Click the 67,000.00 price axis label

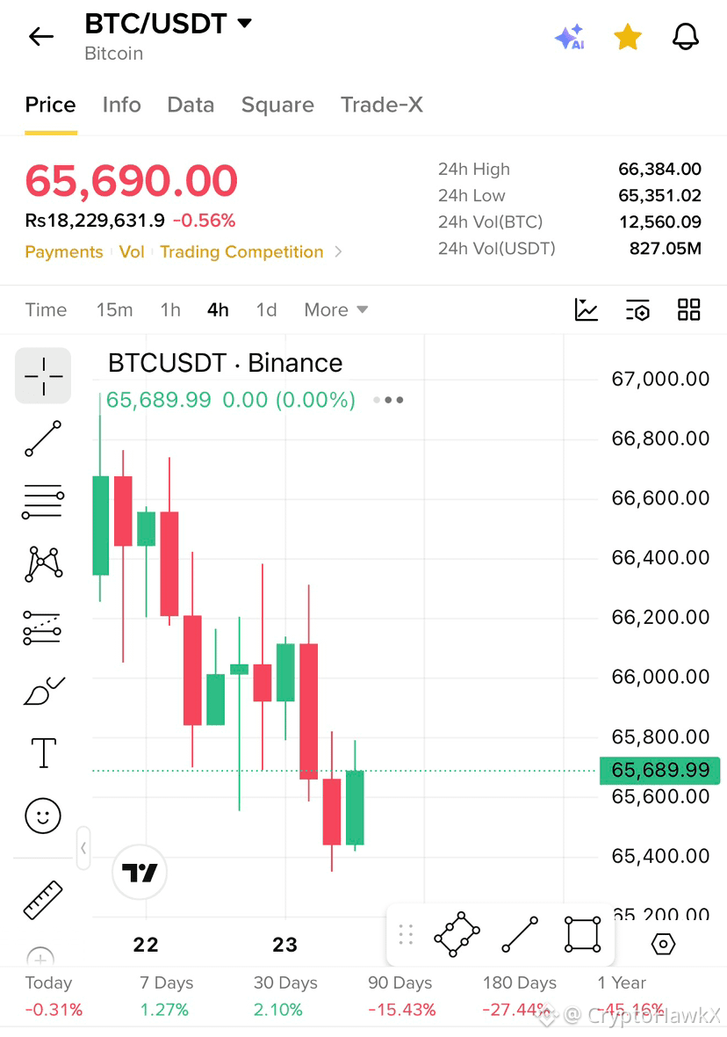click(x=660, y=379)
